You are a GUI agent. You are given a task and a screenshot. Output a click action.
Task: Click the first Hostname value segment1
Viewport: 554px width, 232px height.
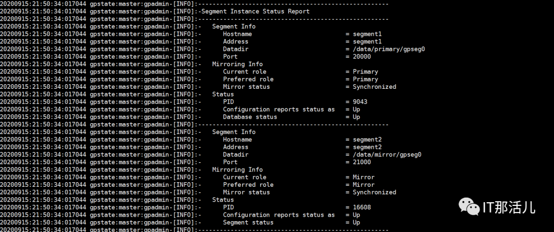[367, 34]
